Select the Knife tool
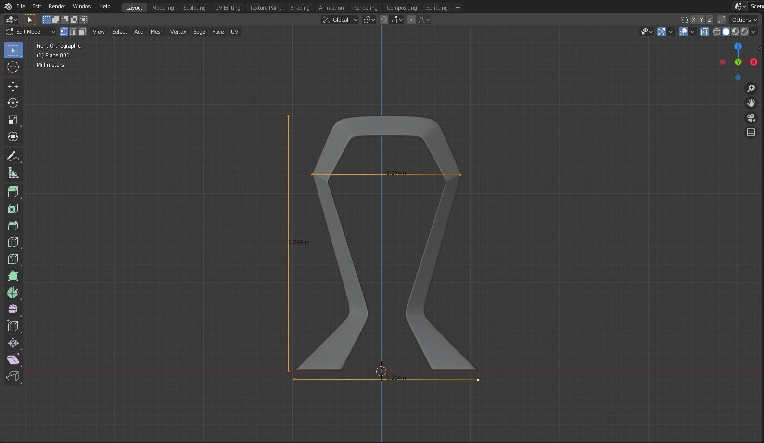764x443 pixels. [x=13, y=259]
